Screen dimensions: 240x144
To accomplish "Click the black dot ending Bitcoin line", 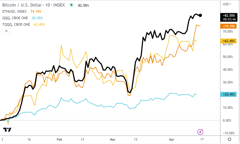I will 201,15.
